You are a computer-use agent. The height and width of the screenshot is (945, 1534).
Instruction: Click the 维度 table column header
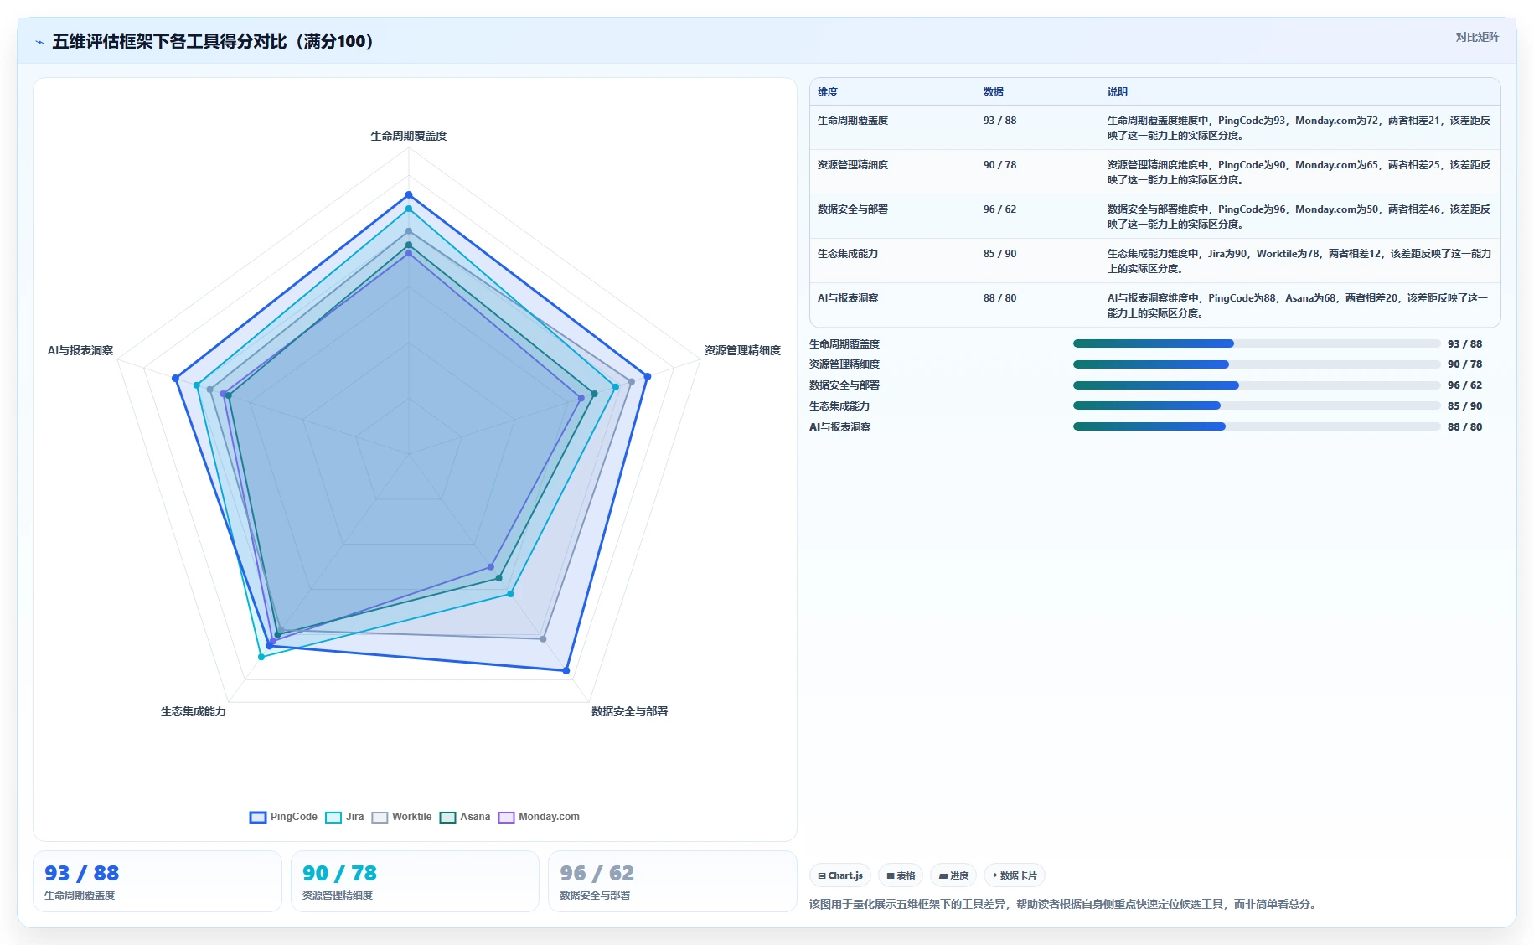(828, 92)
